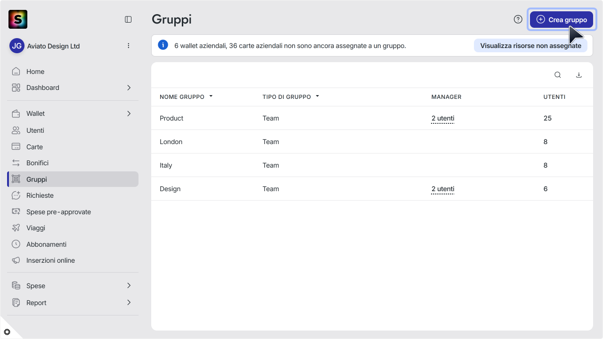Open help with the question mark icon
Screen dimensions: 603x339
(x=518, y=19)
